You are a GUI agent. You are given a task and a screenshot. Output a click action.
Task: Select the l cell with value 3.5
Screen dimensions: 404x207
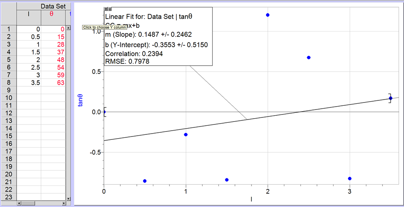(x=29, y=83)
